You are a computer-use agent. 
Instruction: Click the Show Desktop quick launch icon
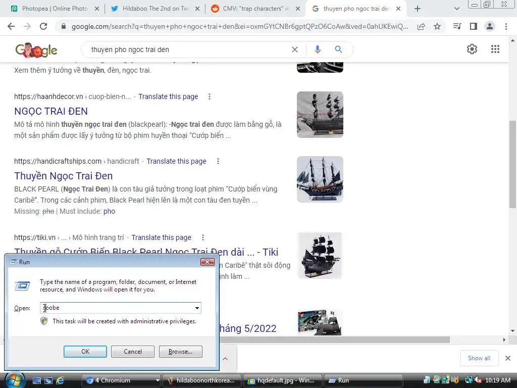pos(36,380)
